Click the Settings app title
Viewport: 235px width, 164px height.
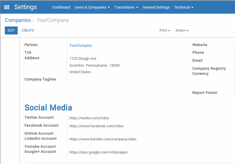(25, 7)
